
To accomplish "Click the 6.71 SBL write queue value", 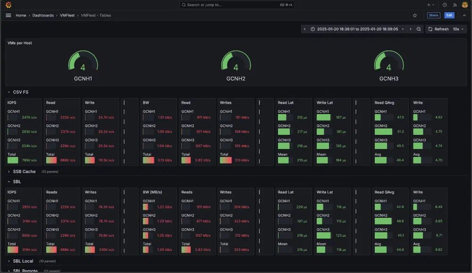I will [x=439, y=236].
